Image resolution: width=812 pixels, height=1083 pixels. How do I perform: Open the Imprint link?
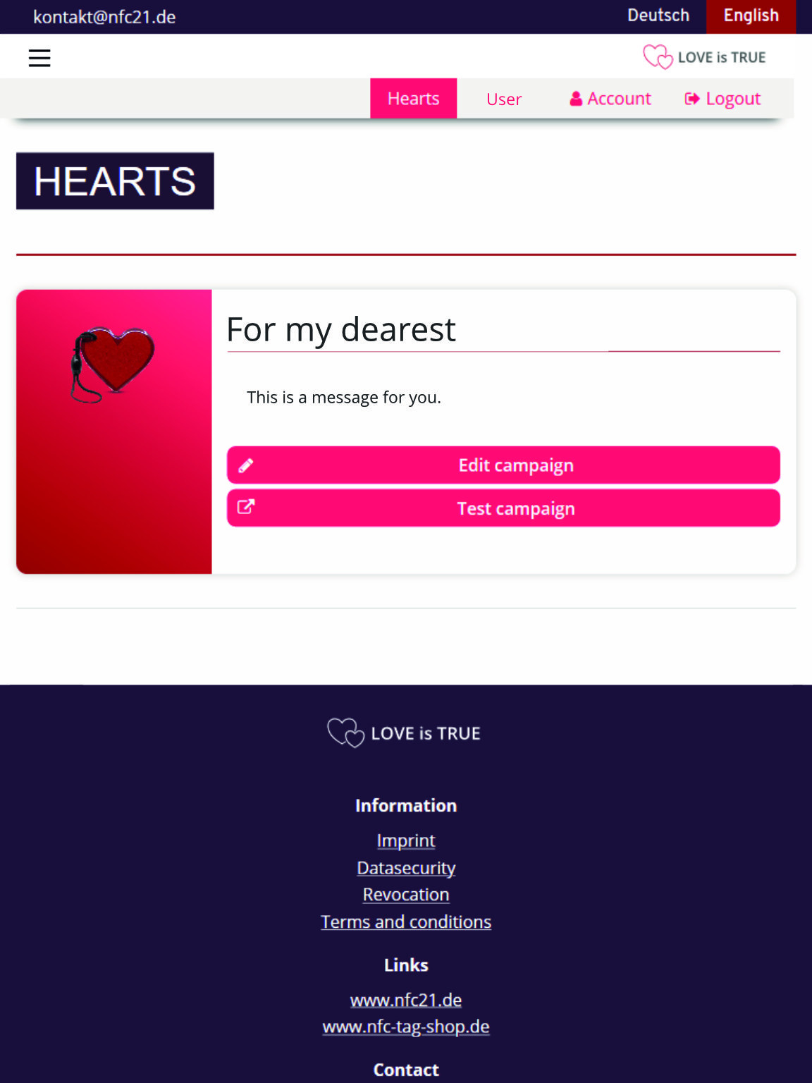(406, 840)
